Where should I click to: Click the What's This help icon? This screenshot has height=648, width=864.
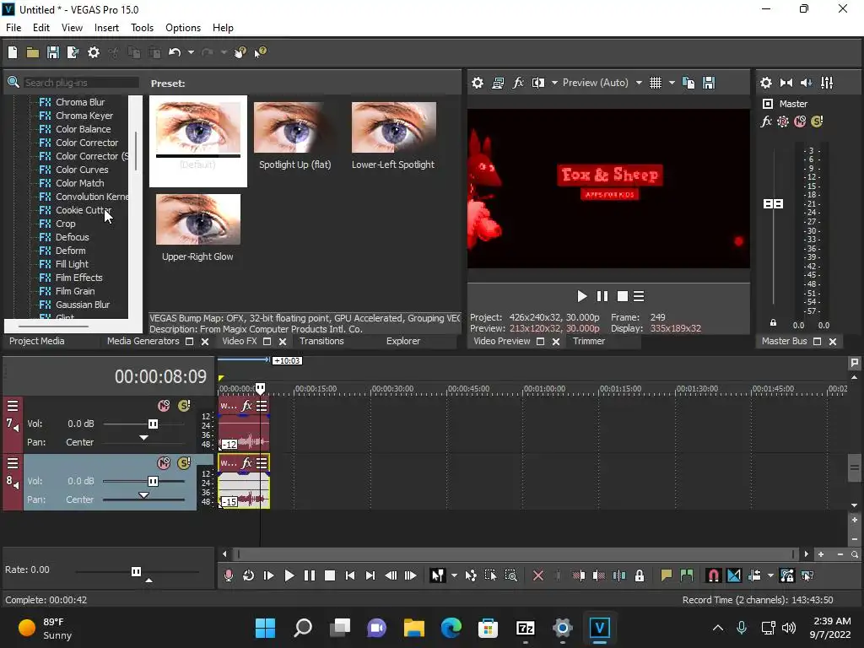pos(261,52)
